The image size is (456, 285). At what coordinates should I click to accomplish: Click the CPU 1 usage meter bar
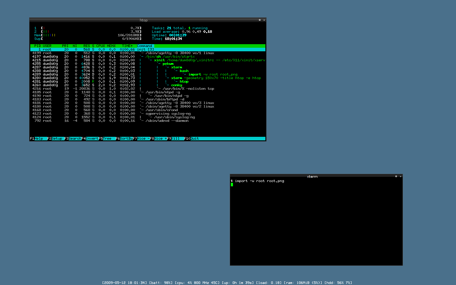[91, 28]
